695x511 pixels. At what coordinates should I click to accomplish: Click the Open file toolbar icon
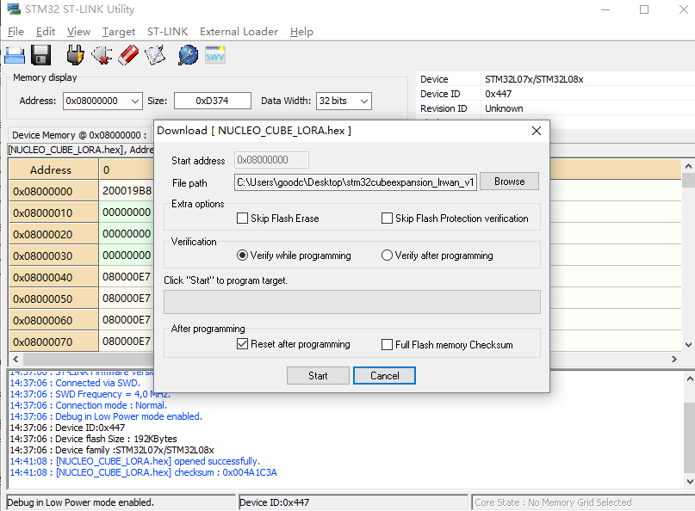pos(15,56)
